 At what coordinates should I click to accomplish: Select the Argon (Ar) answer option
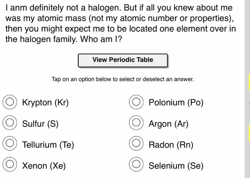pos(136,123)
